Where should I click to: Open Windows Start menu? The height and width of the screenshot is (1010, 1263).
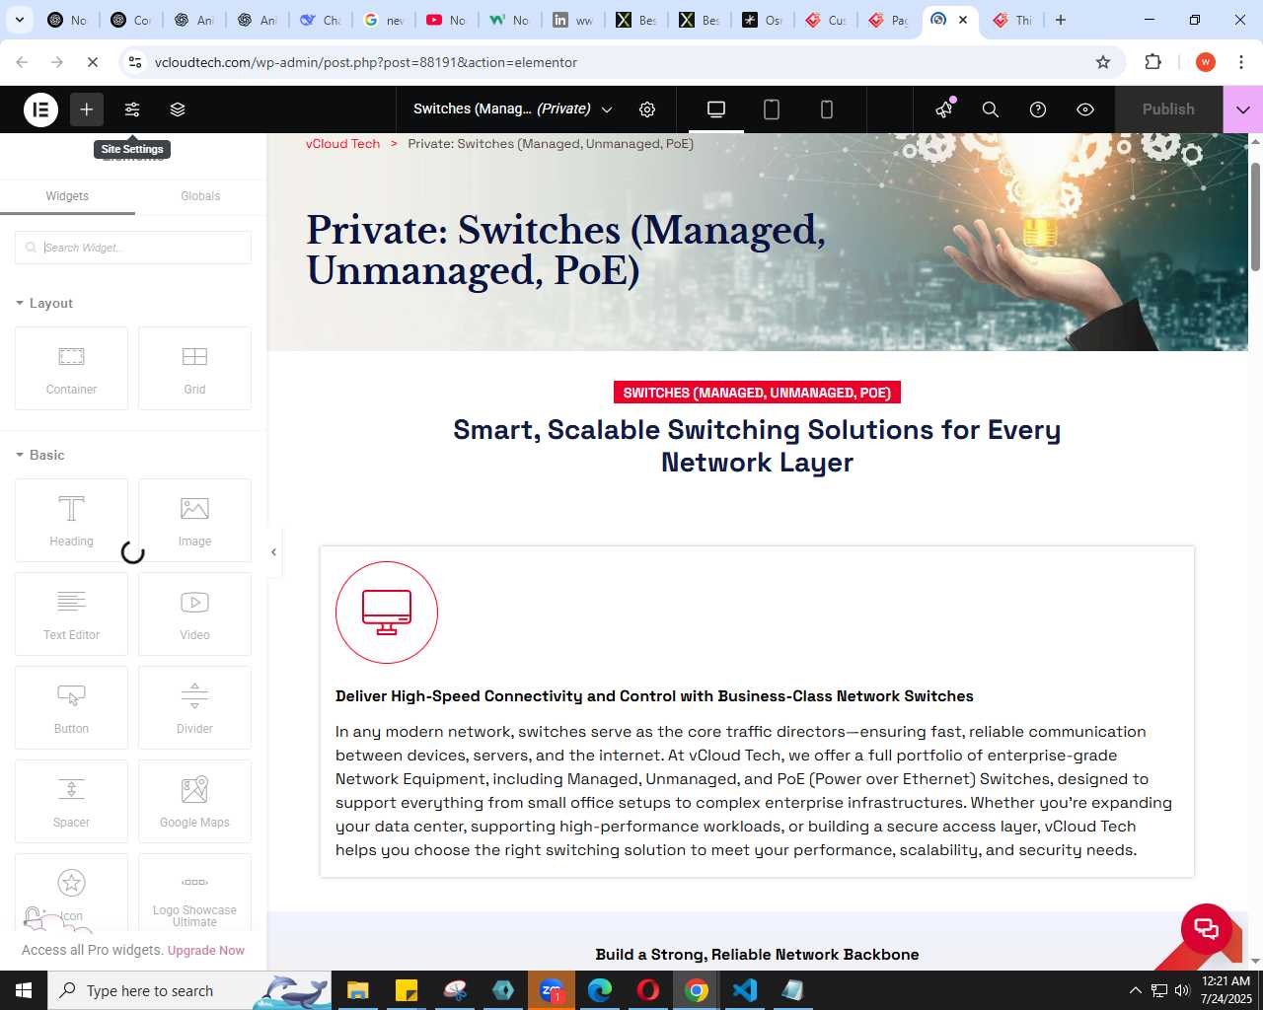tap(24, 990)
